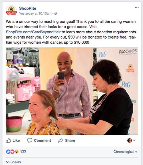The height and width of the screenshot is (165, 143).
Task: View the 533 reactions count
Action: pos(23,151)
